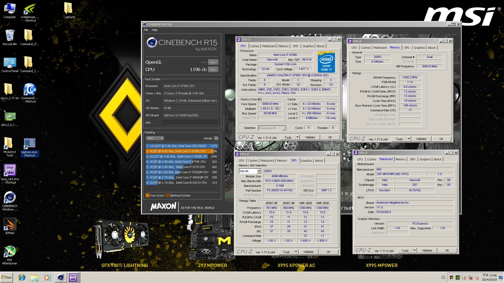
Task: Click OK in Mainboard CPU-Z window
Action: [447, 251]
